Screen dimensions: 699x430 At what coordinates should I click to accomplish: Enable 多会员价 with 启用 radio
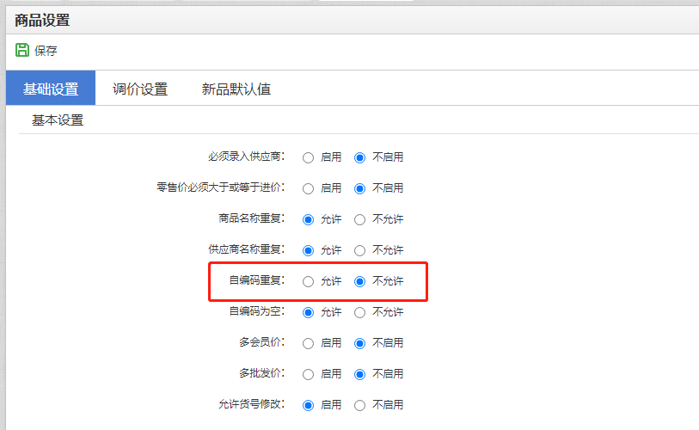pyautogui.click(x=308, y=343)
